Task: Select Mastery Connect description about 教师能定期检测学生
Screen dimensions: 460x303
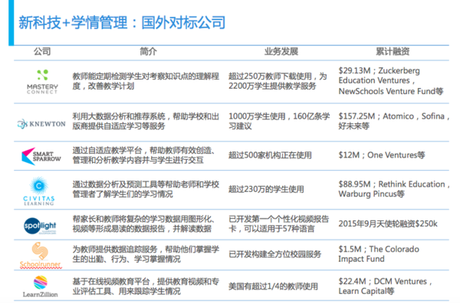Action: (146, 81)
